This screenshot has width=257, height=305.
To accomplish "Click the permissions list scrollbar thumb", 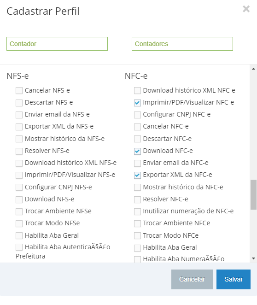I will 253,194.
